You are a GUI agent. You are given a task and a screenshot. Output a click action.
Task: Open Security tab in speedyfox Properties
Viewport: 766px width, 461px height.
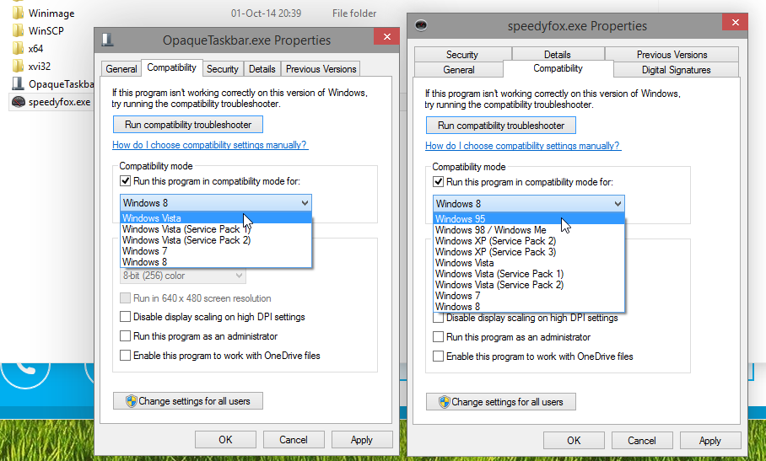(462, 54)
